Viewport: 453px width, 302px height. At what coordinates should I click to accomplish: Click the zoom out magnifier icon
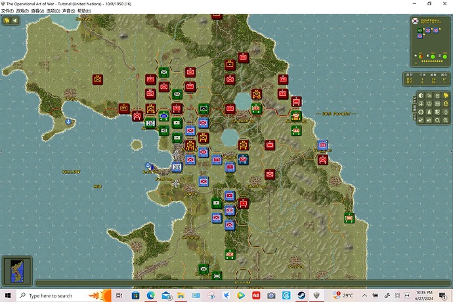[437, 120]
